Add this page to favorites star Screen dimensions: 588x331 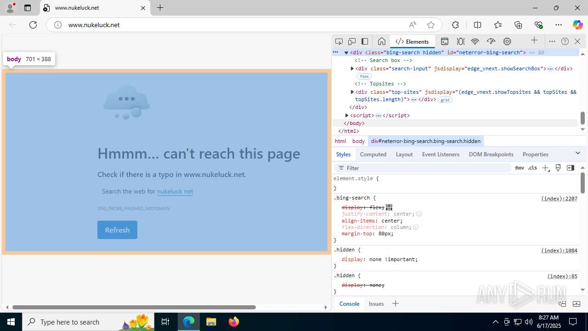430,25
